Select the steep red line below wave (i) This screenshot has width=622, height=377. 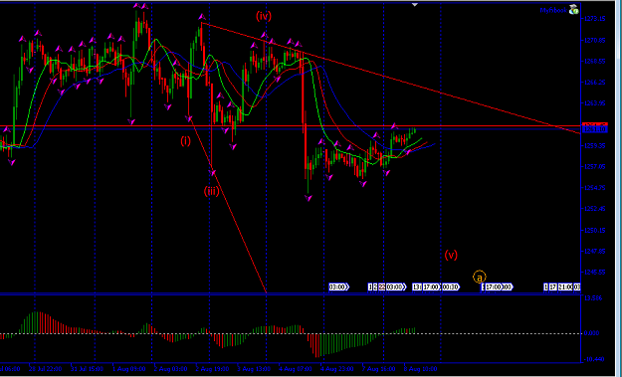pyautogui.click(x=228, y=205)
